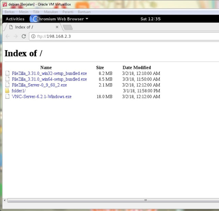Viewport: 219px width, 211px height.
Task: Click the 18.0 MB size value
Action: point(104,97)
